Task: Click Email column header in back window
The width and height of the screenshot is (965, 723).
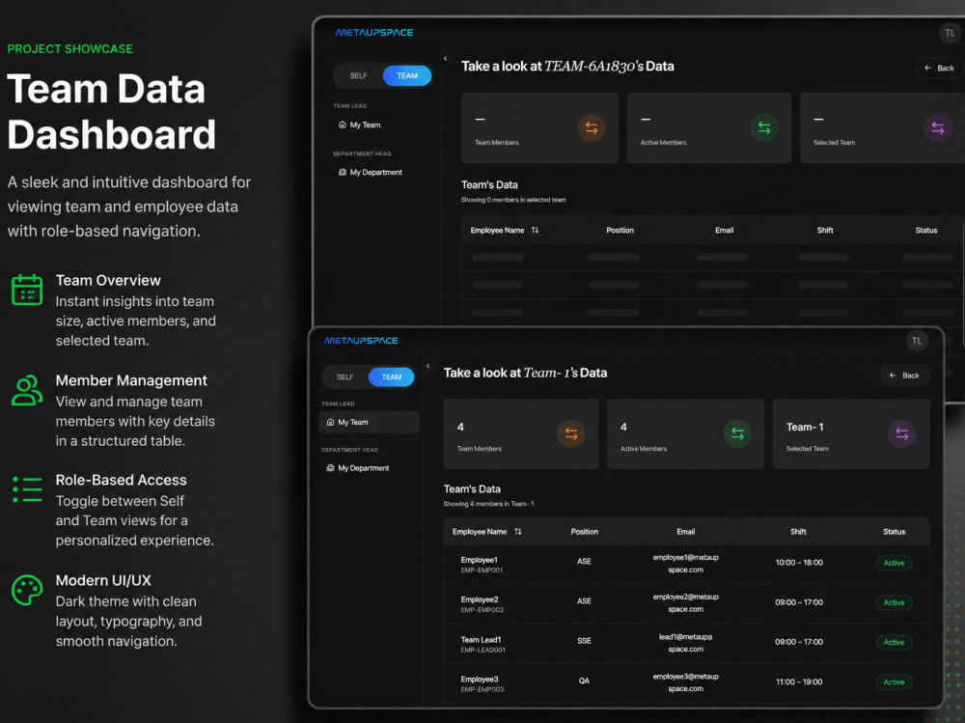Action: click(725, 230)
